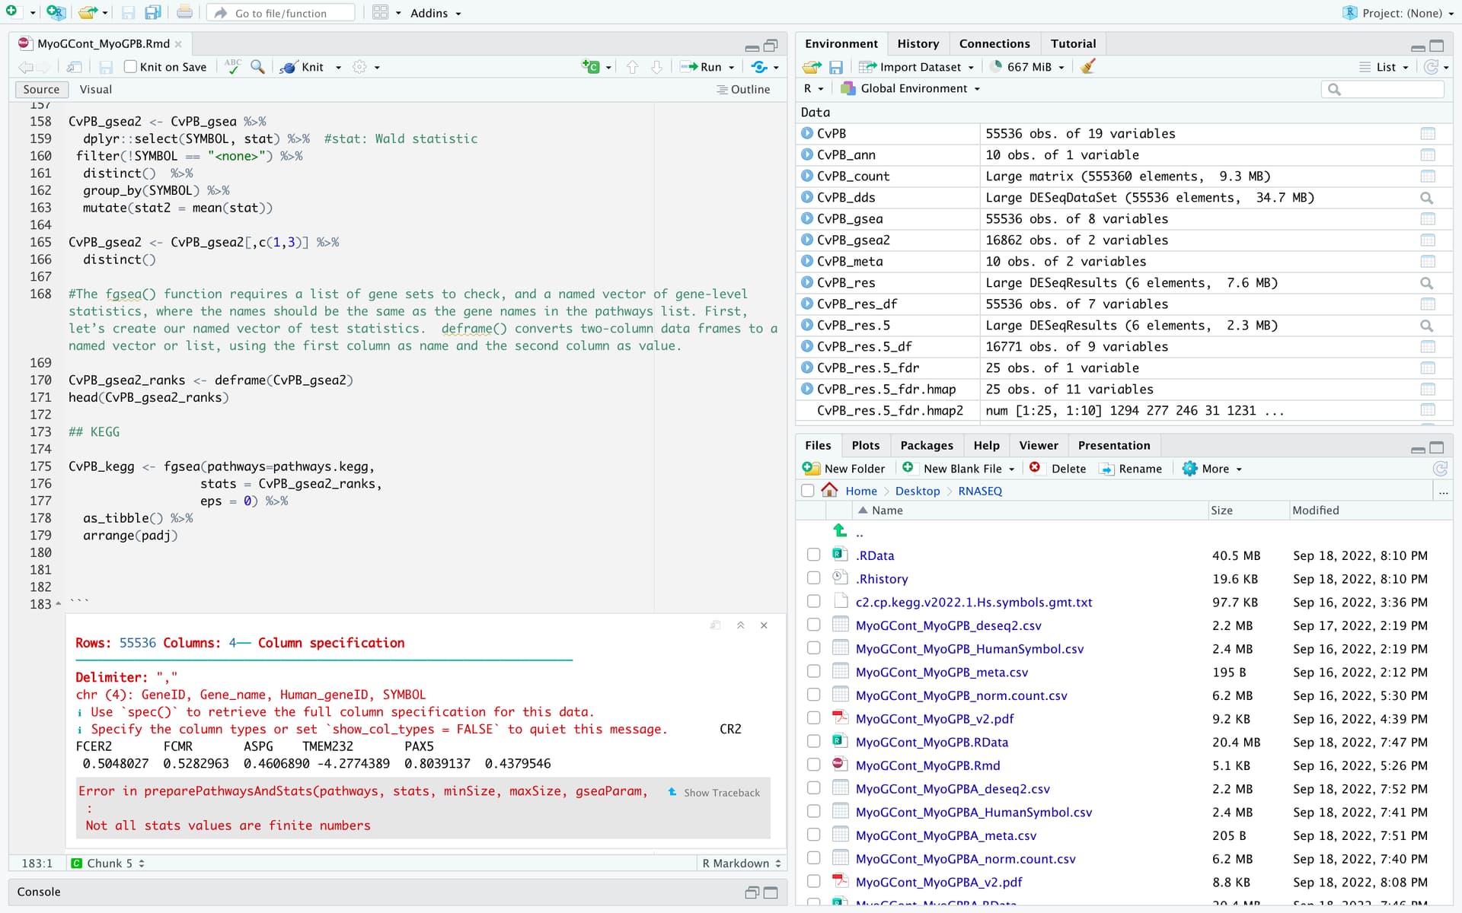Open Project (None) dropdown
This screenshot has width=1462, height=913.
coord(1398,13)
